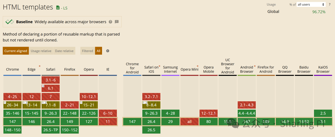Switch to Date relative view
The height and width of the screenshot is (137, 335).
tap(64, 51)
